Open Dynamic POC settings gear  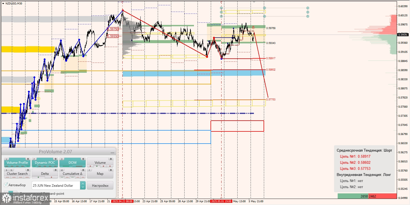click(56, 159)
